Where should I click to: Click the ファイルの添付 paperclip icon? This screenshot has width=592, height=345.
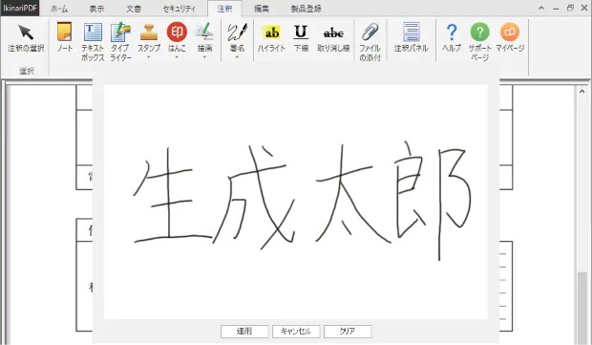coord(370,32)
